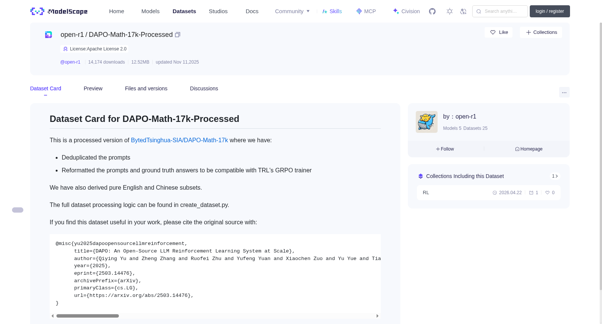The height and width of the screenshot is (324, 602).
Task: Click the "by : open-r1" heading
Action: [x=460, y=117]
